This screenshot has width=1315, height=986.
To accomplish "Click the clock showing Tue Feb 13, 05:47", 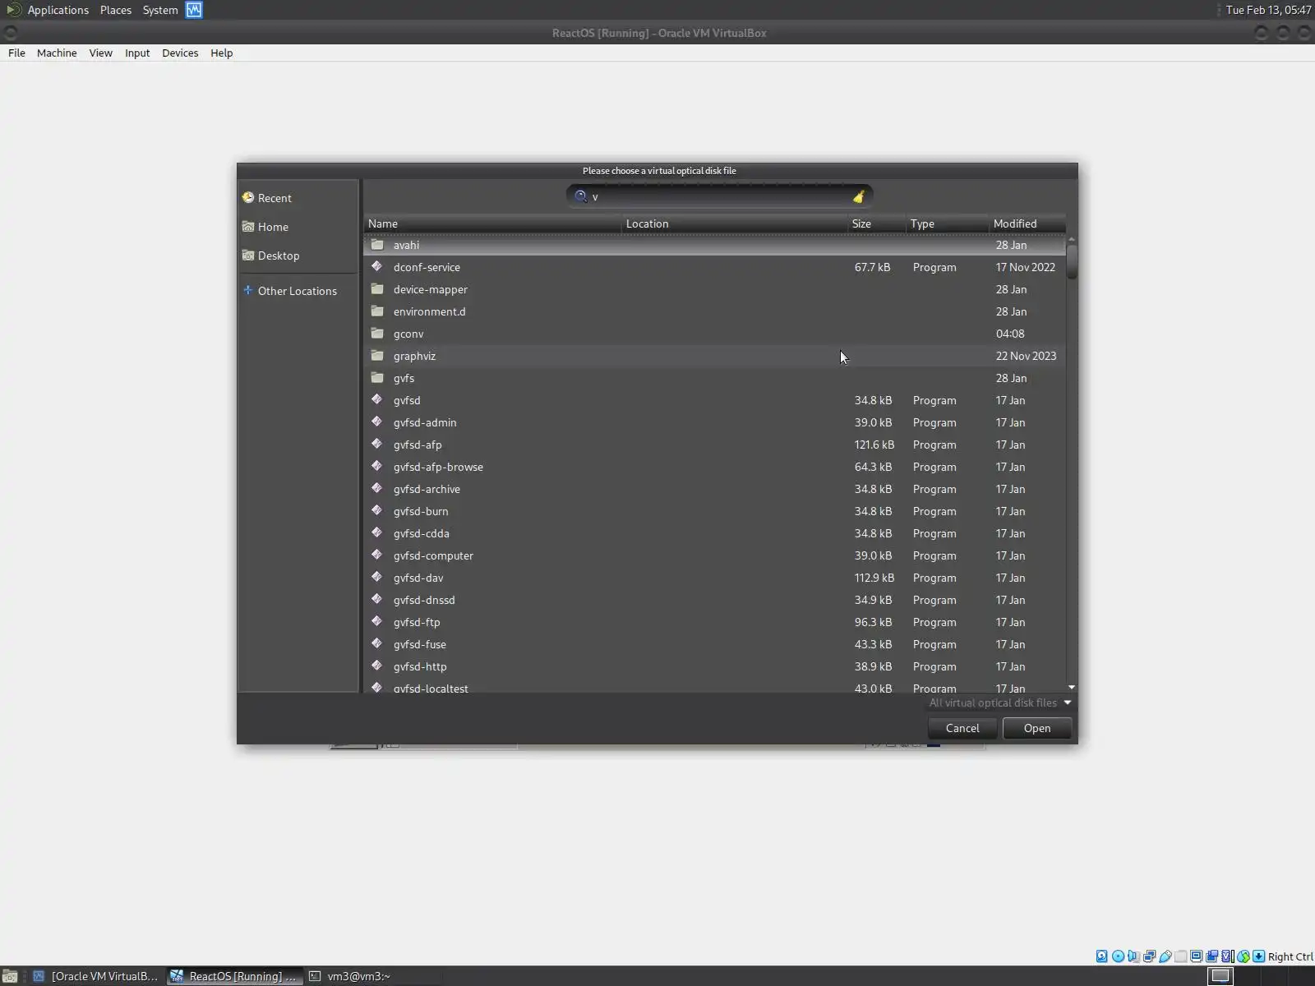I will [1268, 10].
